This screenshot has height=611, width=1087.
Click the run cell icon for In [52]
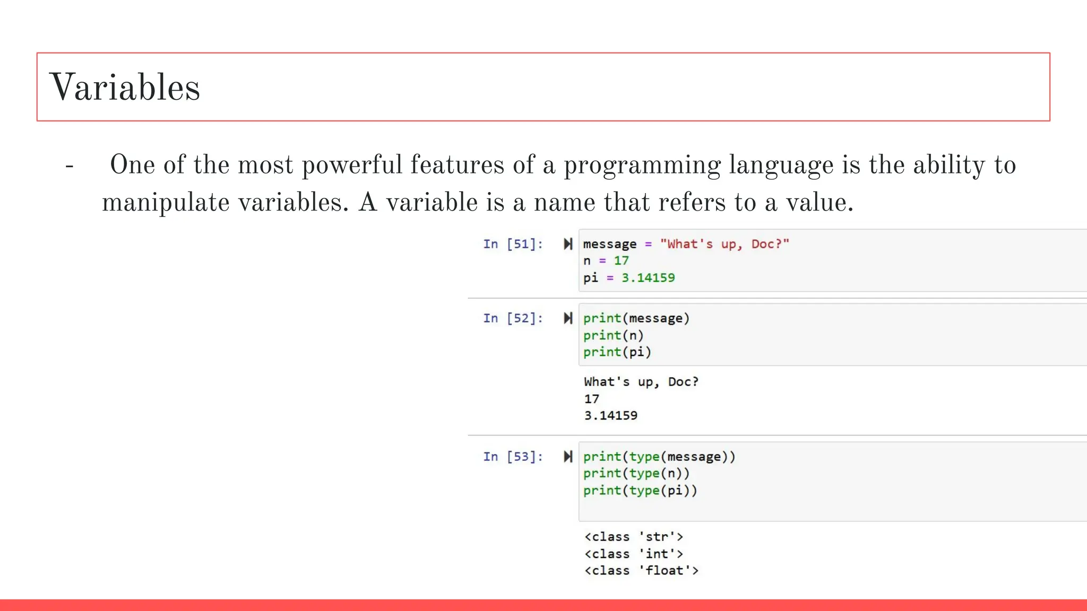568,318
